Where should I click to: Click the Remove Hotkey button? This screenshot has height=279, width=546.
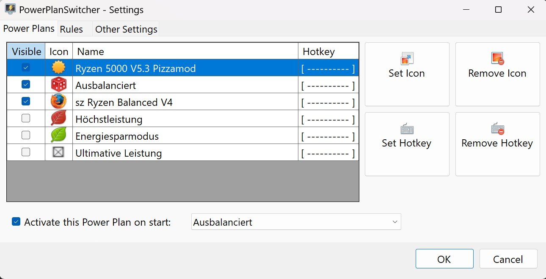pos(497,144)
